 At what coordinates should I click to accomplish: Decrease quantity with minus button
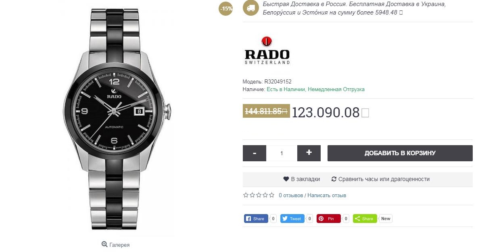[x=255, y=153]
